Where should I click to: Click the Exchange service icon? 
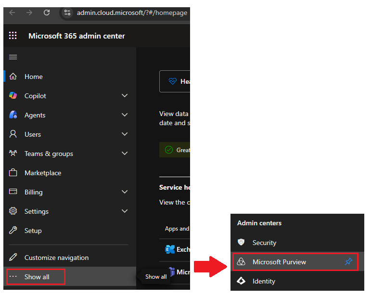click(170, 249)
